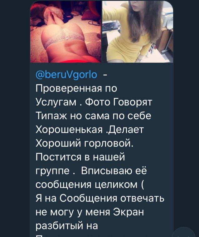Tap the line "не могу у меня Экран"

tap(90, 212)
